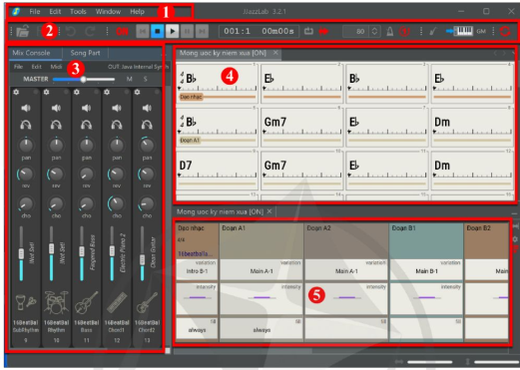Click the intensity slider of Doan A1 part
The height and width of the screenshot is (370, 520).
261,298
